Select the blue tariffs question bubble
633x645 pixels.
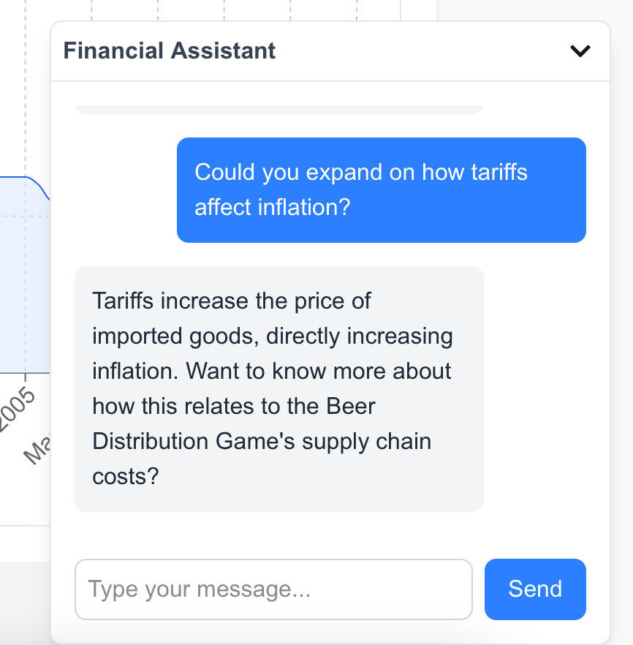coord(381,189)
